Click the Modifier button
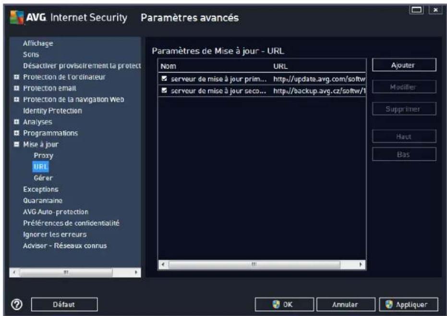This screenshot has width=447, height=316. coord(404,87)
